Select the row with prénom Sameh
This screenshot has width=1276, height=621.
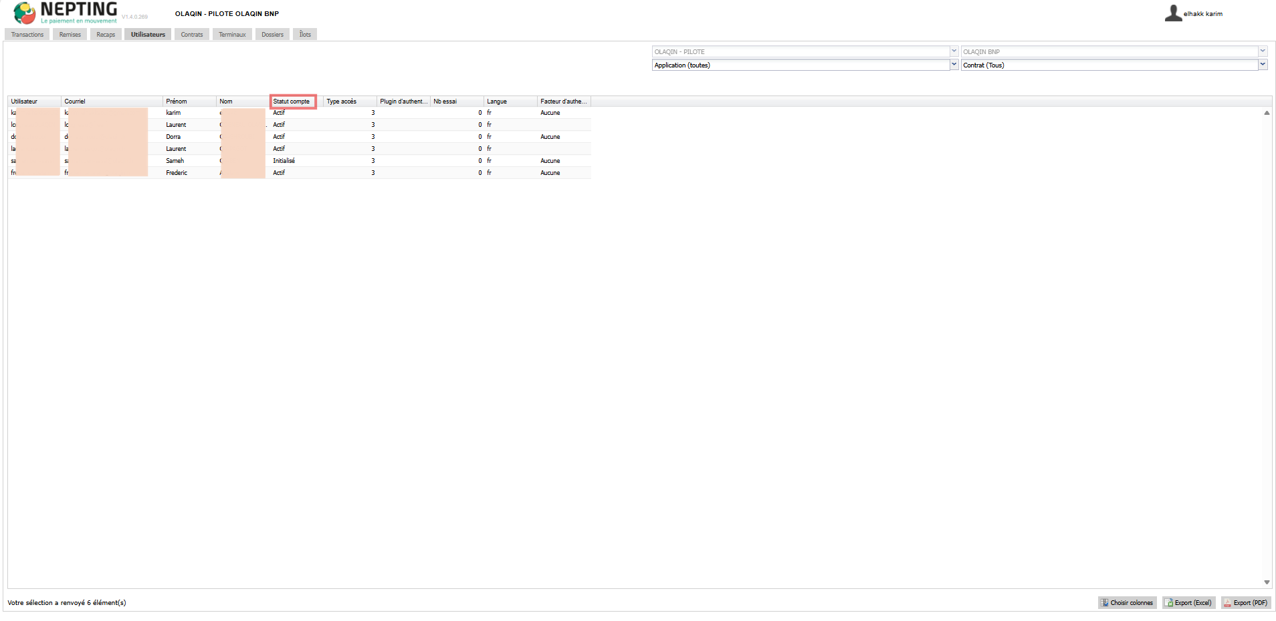[x=300, y=161]
